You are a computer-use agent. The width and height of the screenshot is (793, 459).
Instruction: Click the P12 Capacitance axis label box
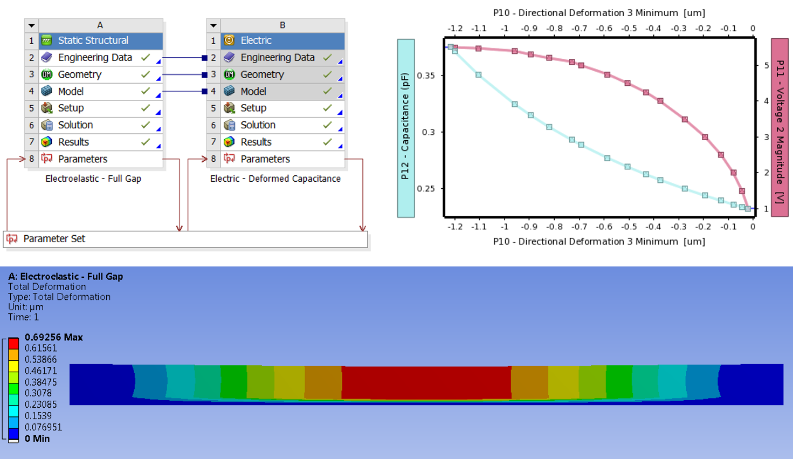click(x=406, y=128)
